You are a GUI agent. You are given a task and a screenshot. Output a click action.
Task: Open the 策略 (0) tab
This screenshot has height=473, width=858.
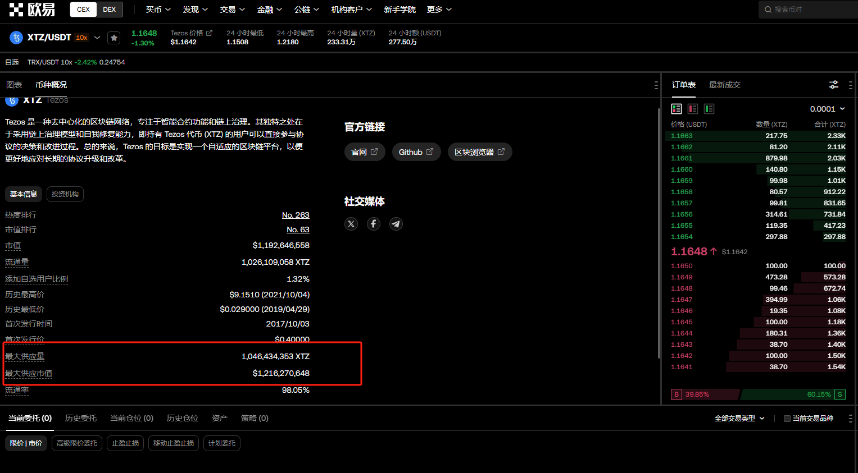tap(255, 418)
